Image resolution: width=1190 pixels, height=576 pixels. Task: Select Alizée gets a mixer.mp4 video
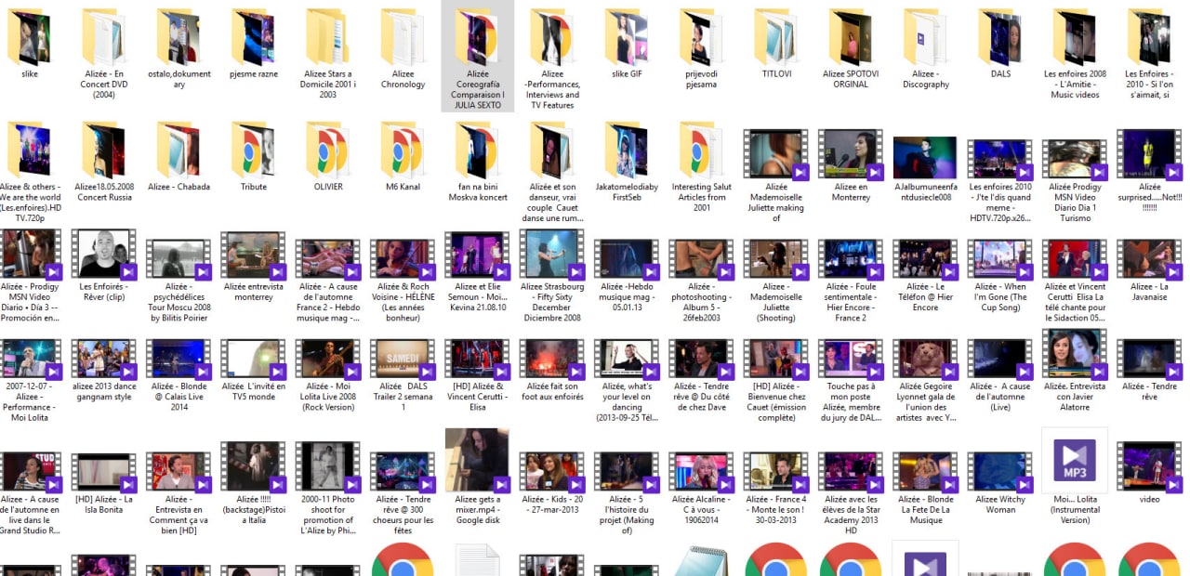(x=478, y=460)
